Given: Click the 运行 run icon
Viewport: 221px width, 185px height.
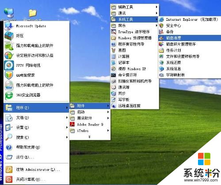Looking at the screenshot, I should 9,157.
